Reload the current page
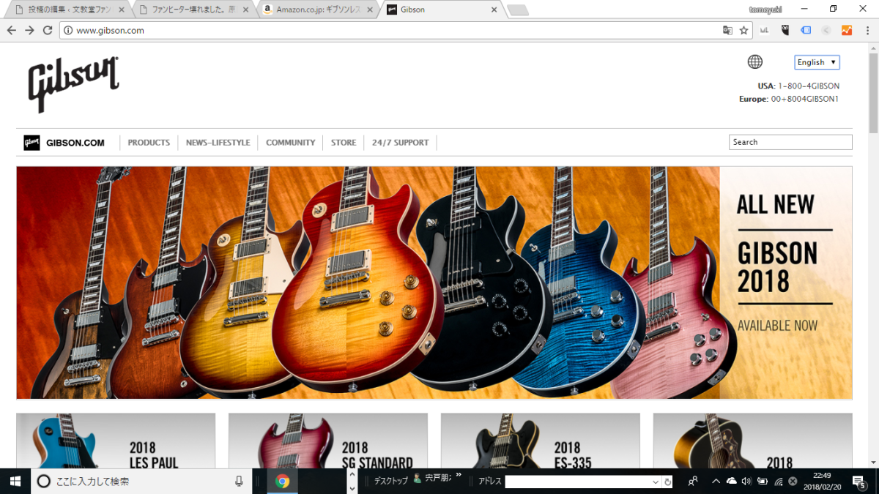879x494 pixels. tap(48, 30)
